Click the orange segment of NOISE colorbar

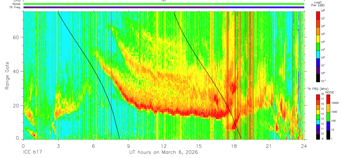pos(328,108)
